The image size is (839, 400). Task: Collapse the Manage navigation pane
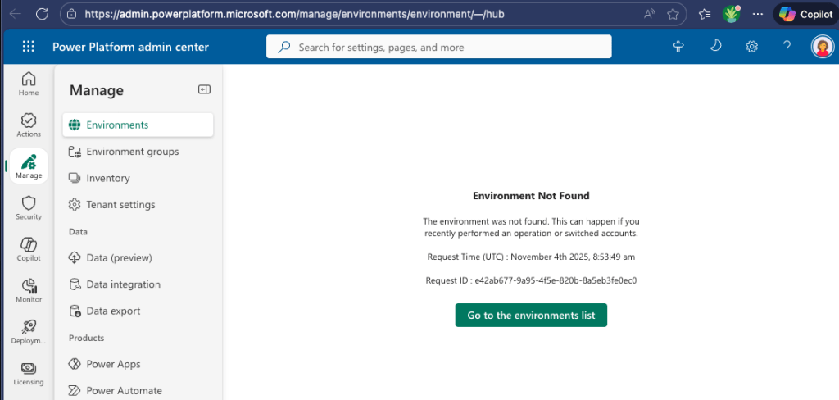click(204, 90)
